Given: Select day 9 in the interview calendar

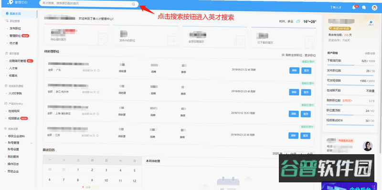Looking at the screenshot, I should pyautogui.click(x=92, y=180).
